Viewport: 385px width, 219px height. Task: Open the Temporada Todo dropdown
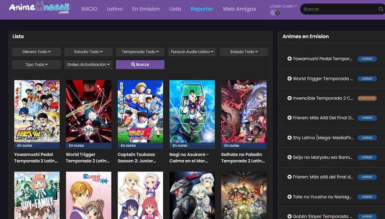coord(140,52)
